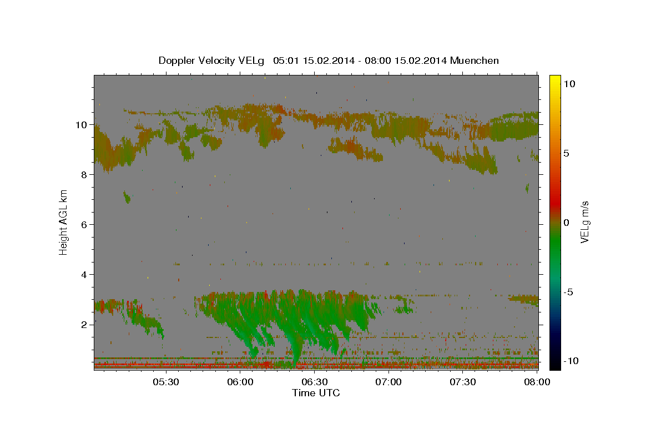Click the small isolated echo near 7 km

(127, 197)
